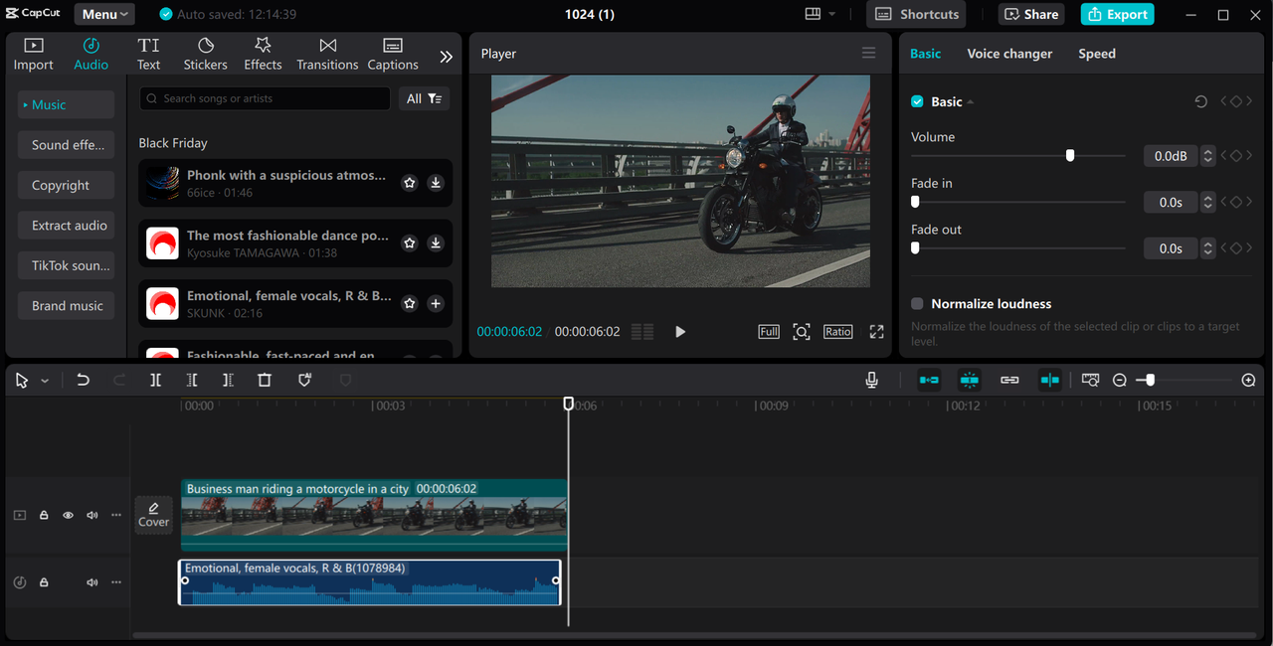Viewport: 1273px width, 646px height.
Task: Open the Stickers tab
Action: point(205,54)
